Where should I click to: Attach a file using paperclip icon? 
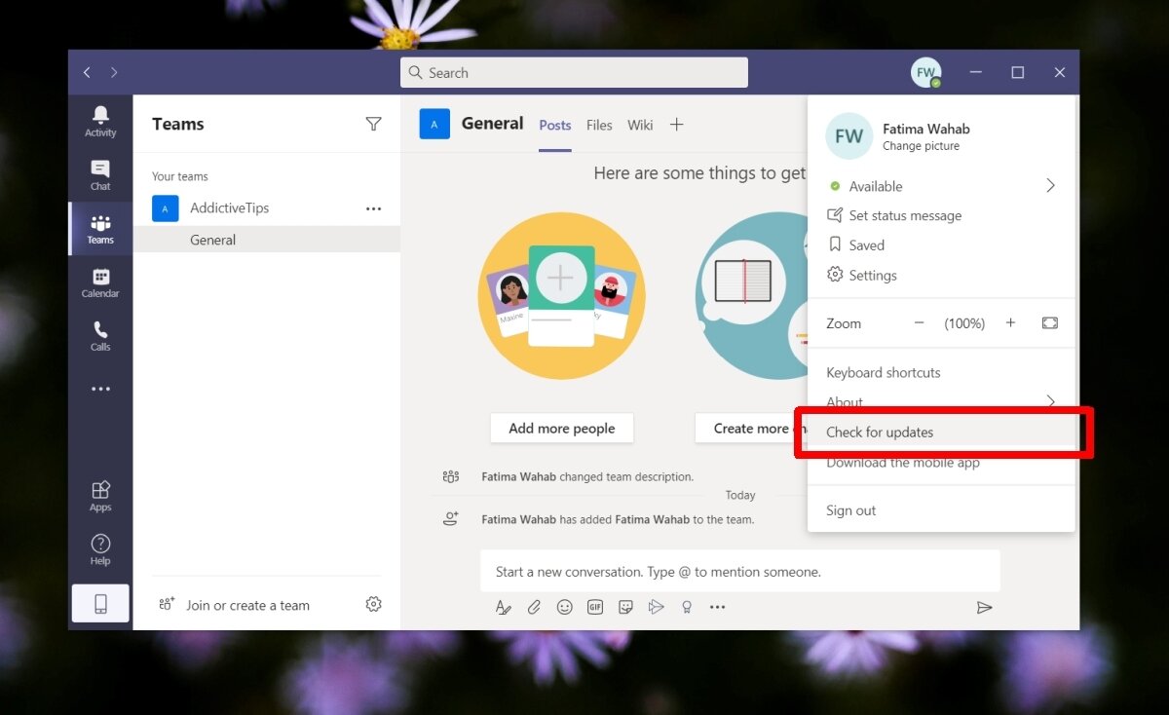pos(534,607)
